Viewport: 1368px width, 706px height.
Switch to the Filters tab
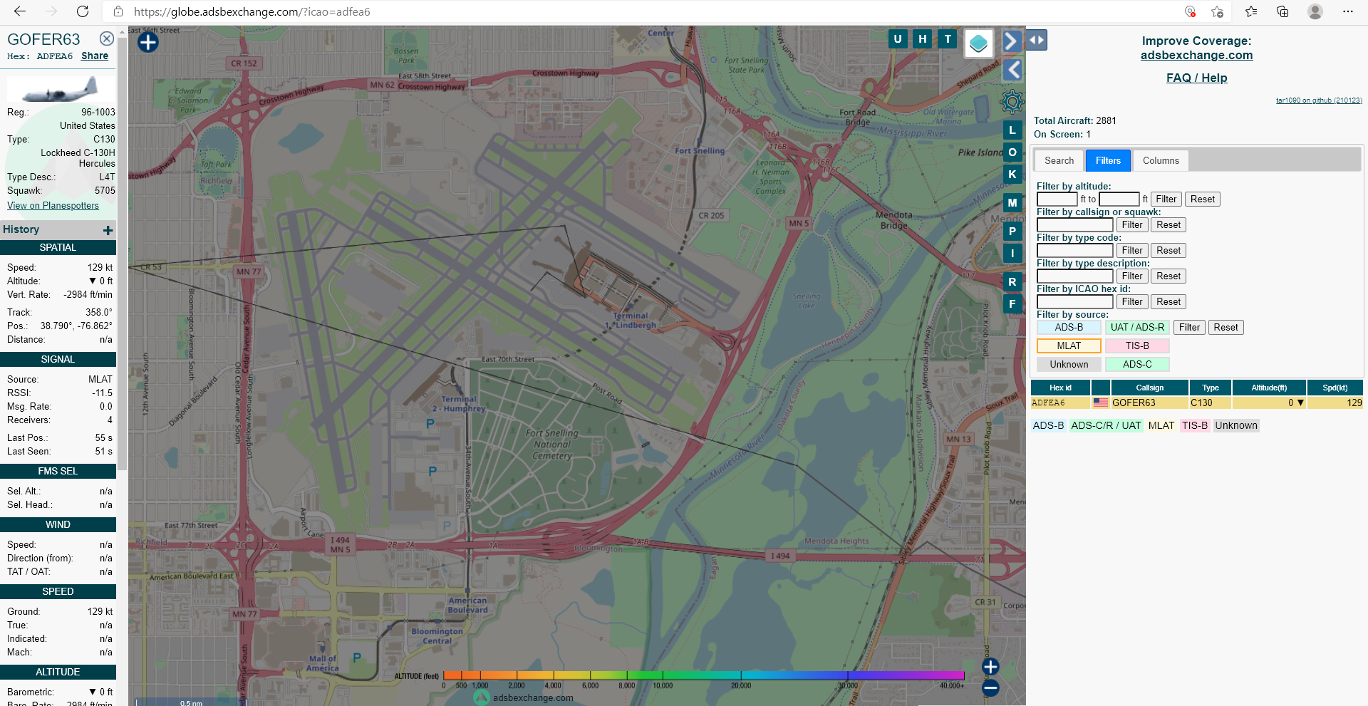pyautogui.click(x=1108, y=160)
